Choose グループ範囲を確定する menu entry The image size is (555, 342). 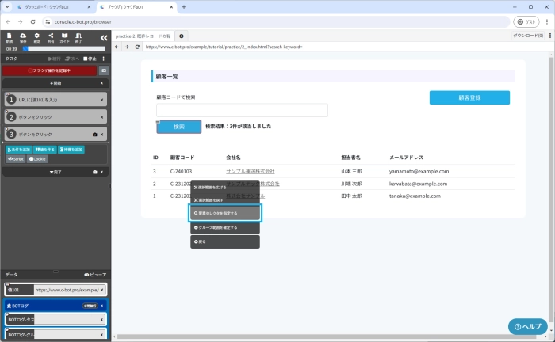point(225,227)
